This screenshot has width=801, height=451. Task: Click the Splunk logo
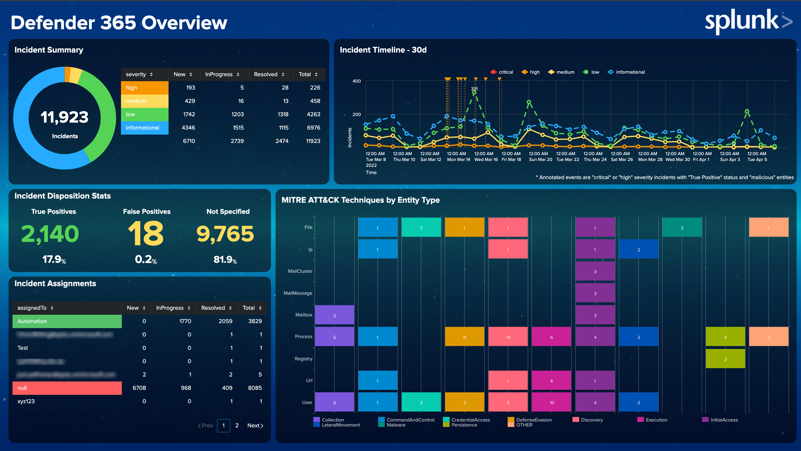coord(748,21)
